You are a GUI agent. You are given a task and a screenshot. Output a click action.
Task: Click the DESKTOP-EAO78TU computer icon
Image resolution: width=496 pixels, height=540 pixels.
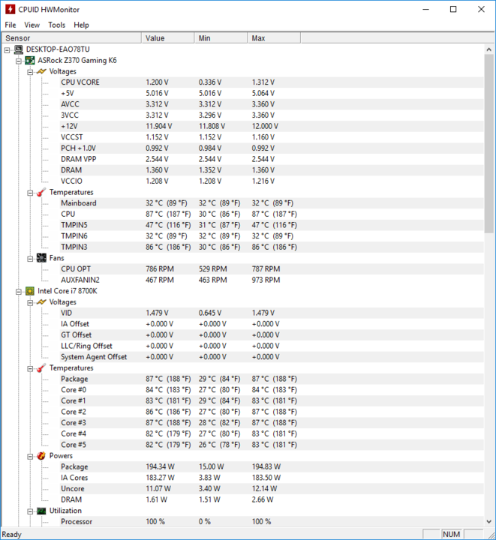click(19, 49)
